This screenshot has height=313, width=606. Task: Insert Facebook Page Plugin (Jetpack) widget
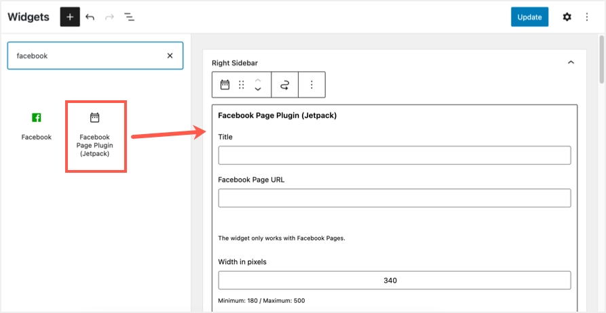tap(95, 135)
